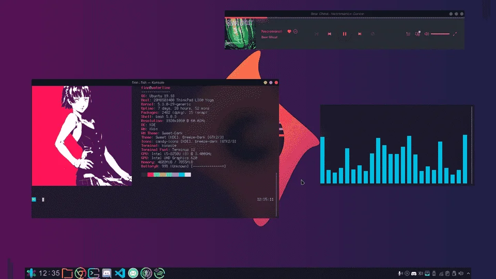Toggle the heart favorite on current song

pyautogui.click(x=289, y=32)
